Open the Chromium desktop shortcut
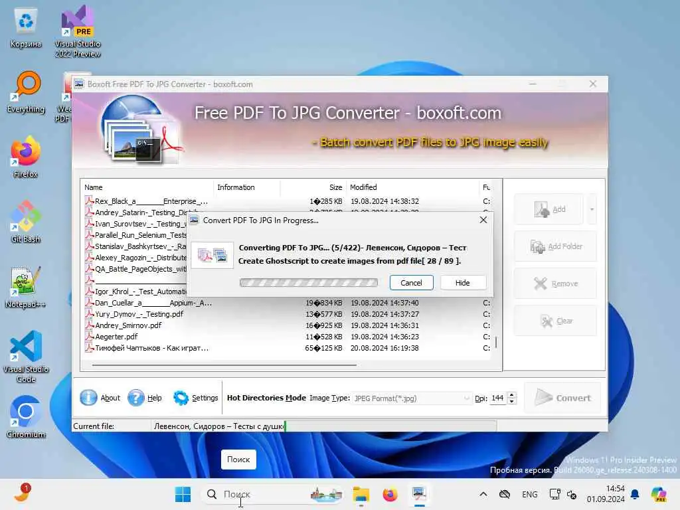Screen dimensions: 680x510 pos(26,417)
